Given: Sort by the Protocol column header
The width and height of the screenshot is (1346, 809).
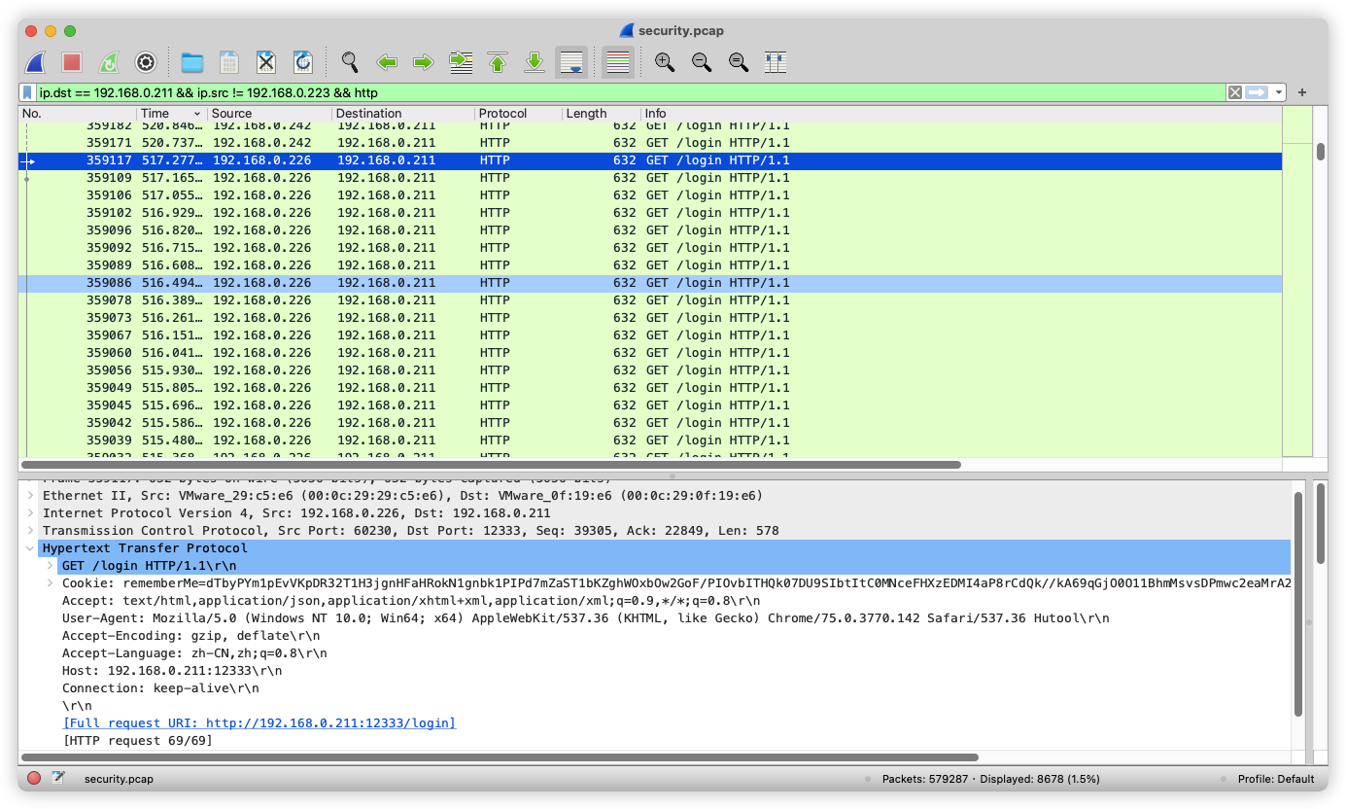Looking at the screenshot, I should coord(518,114).
